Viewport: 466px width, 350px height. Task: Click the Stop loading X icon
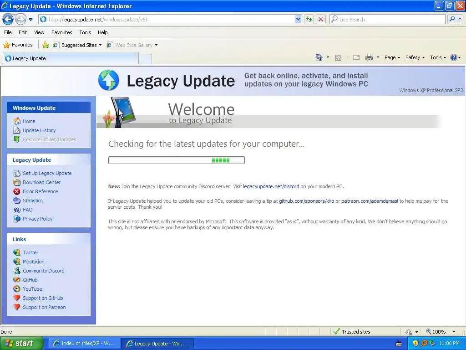(x=321, y=20)
